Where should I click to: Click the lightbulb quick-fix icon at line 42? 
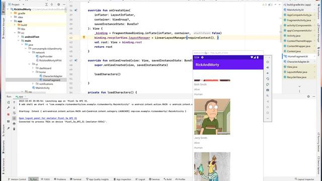coord(84,37)
